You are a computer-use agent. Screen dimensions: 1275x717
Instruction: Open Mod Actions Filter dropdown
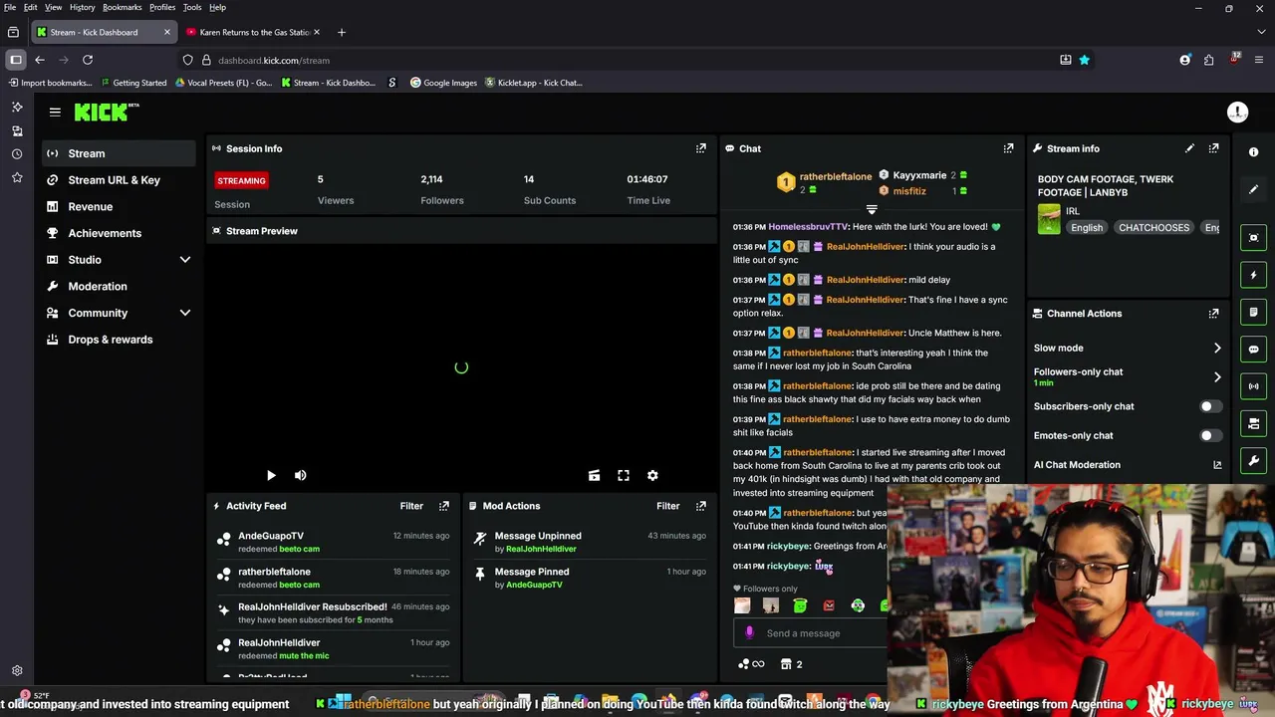click(667, 506)
